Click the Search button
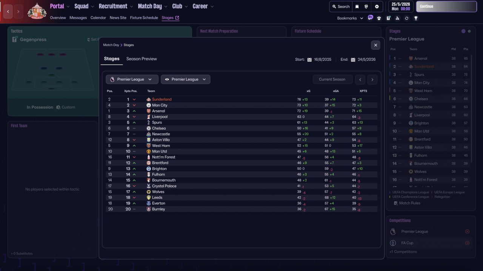Screen dimensions: 483x271 pos(341,6)
